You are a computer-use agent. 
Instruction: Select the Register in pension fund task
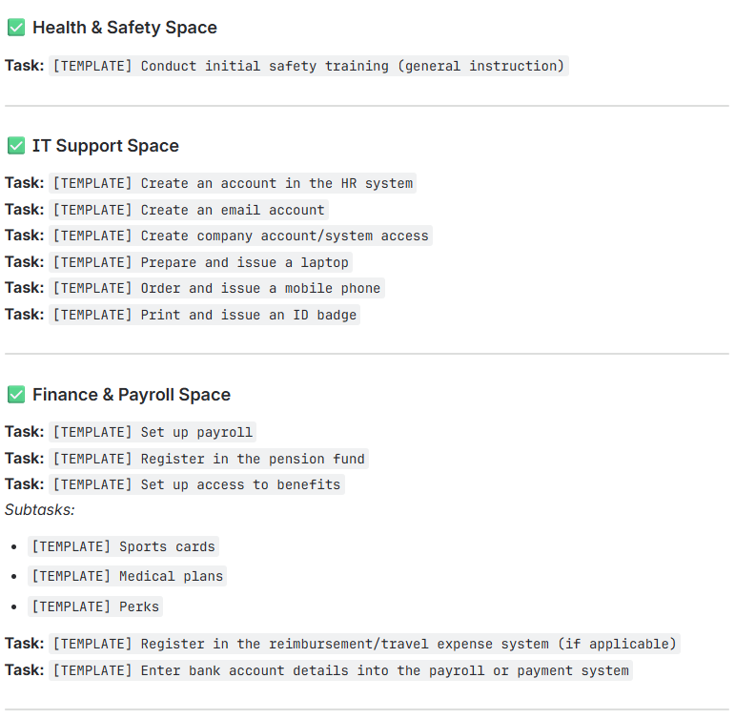[x=209, y=459]
